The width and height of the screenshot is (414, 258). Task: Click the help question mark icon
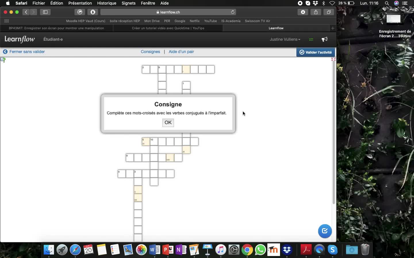pos(3,60)
